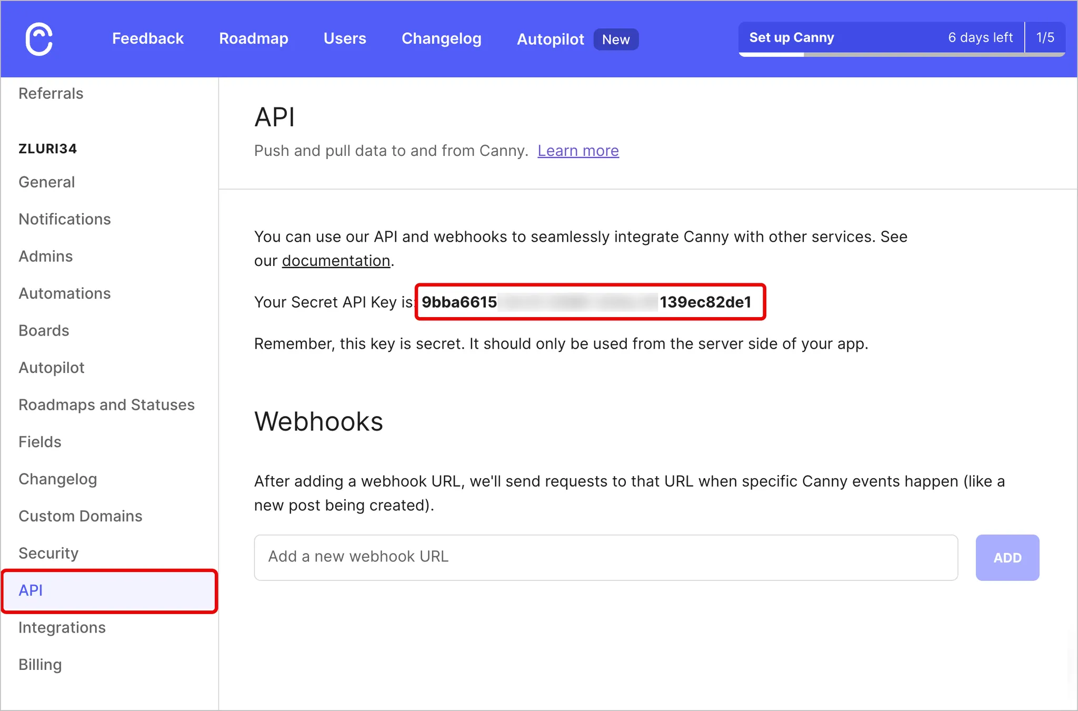Open the Users section in top nav
1078x711 pixels.
(345, 38)
